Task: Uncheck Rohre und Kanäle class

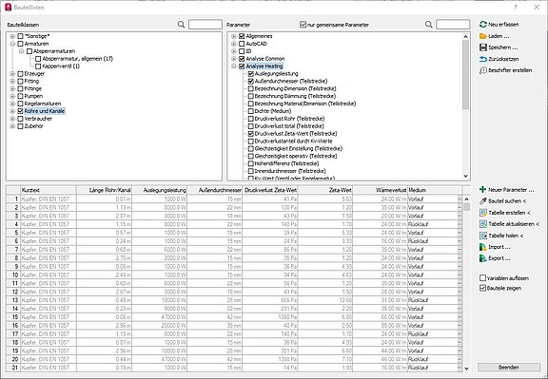Action: (20, 111)
